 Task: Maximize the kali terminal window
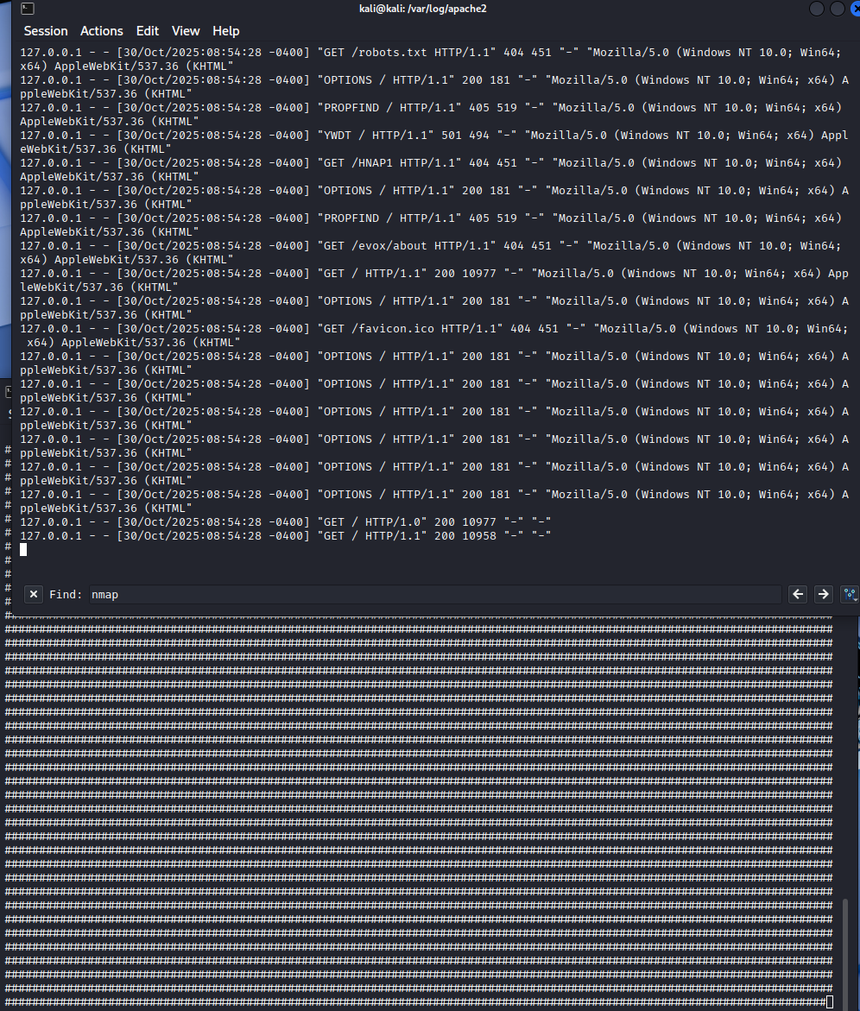click(x=837, y=9)
